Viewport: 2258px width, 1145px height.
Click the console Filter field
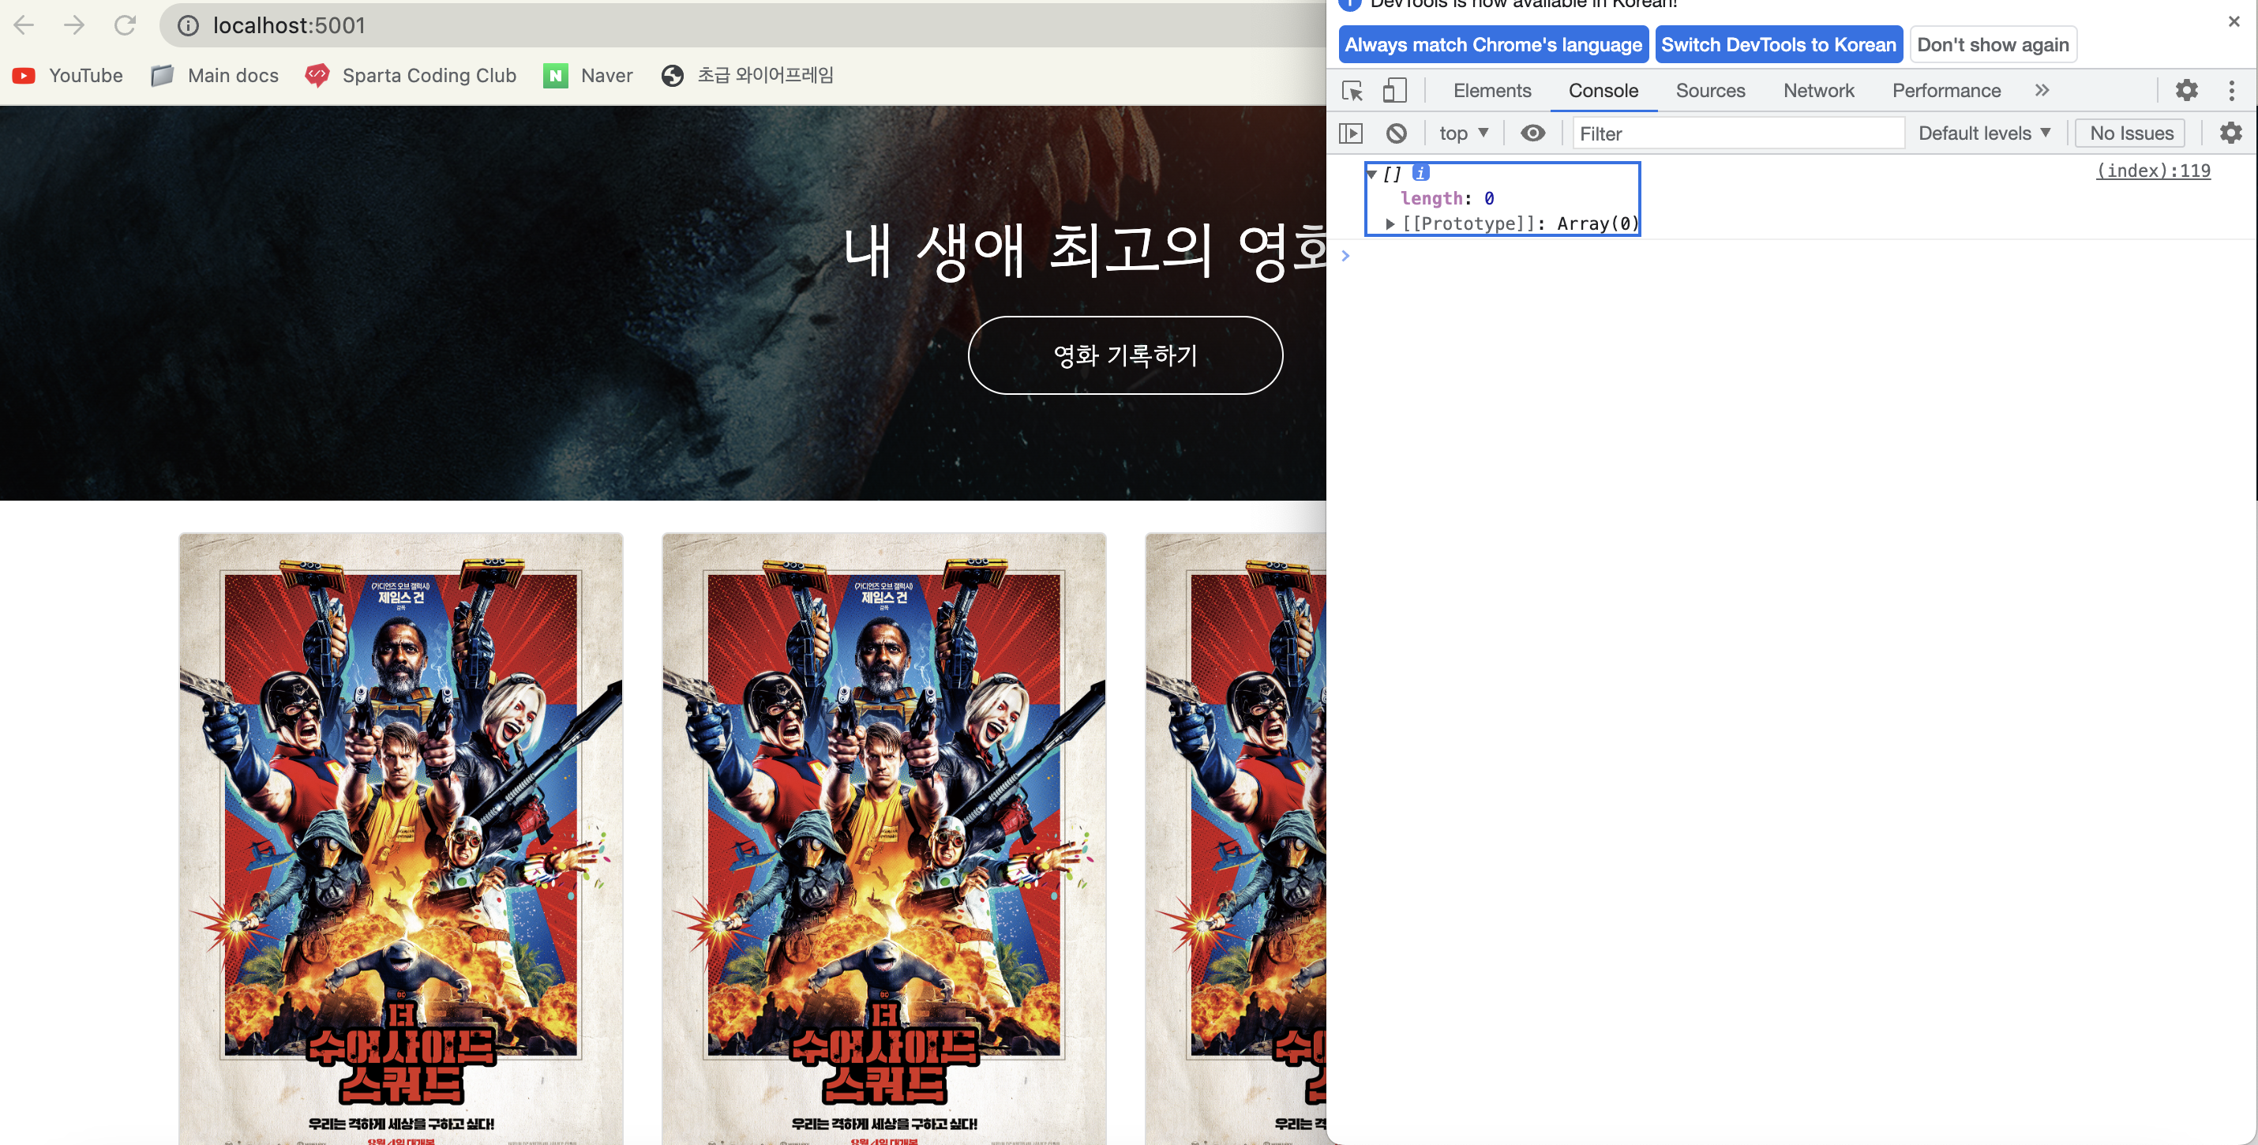1739,133
